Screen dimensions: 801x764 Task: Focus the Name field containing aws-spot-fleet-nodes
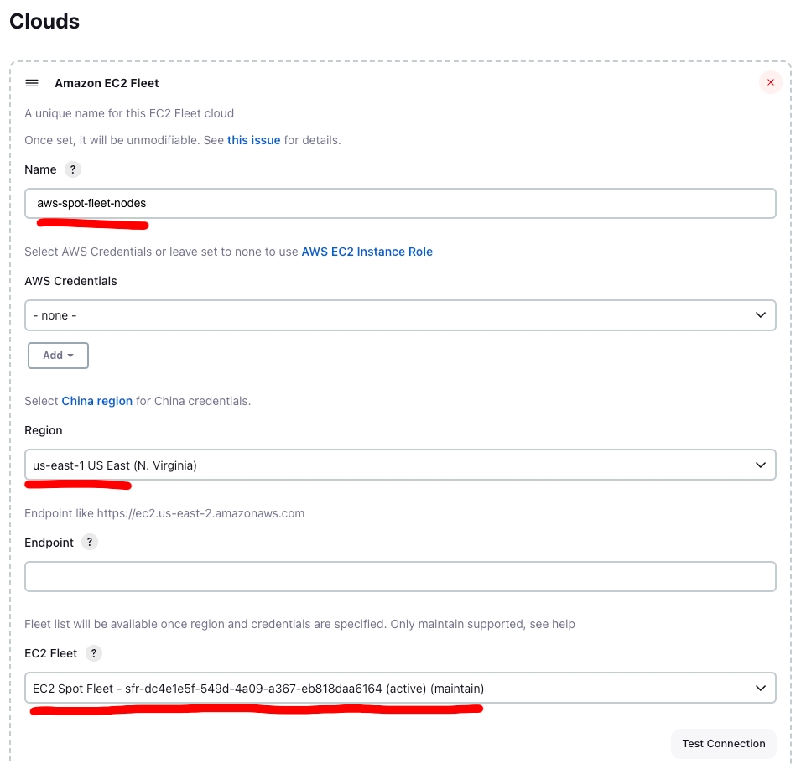[400, 203]
